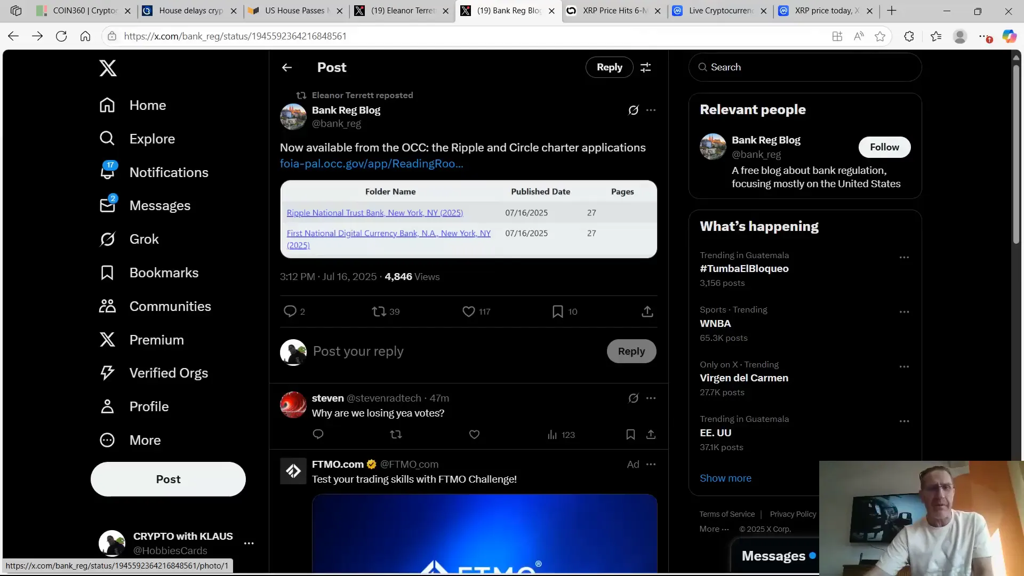1024x576 pixels.
Task: Open Explore from the sidebar
Action: (137, 139)
